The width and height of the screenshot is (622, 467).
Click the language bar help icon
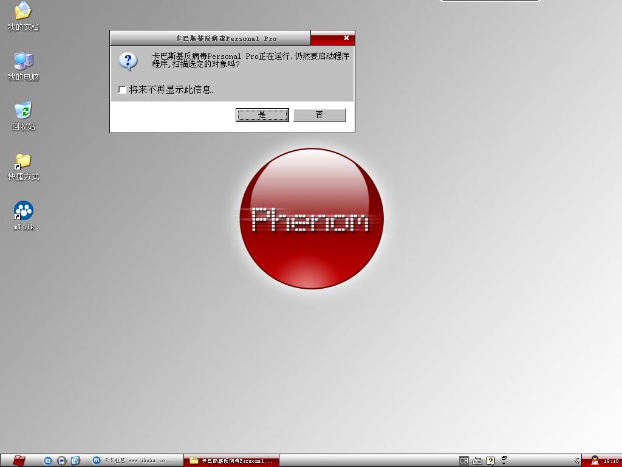[x=491, y=461]
